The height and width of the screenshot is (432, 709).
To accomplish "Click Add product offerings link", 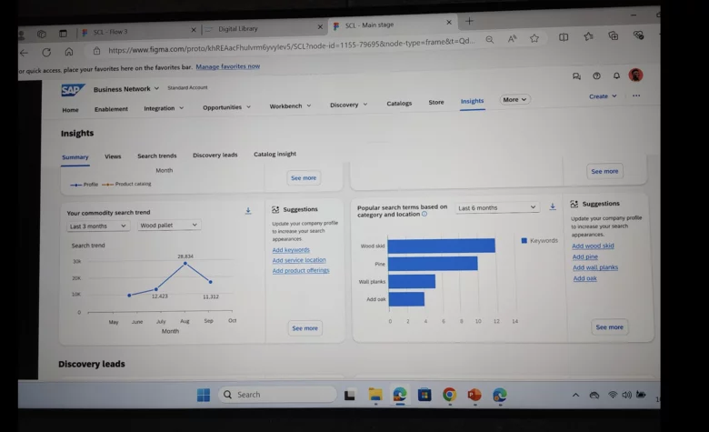I will 301,270.
